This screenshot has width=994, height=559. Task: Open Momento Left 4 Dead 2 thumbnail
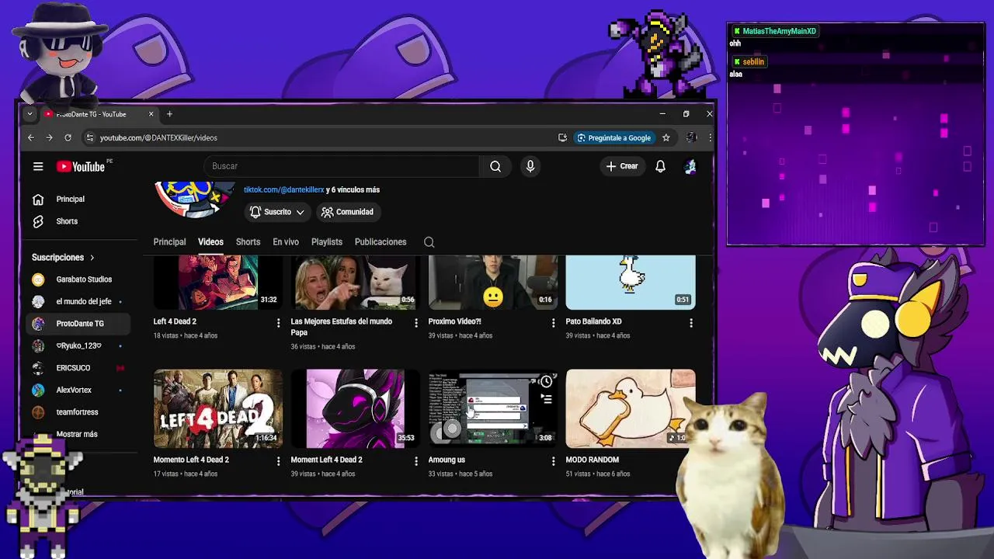click(x=217, y=408)
